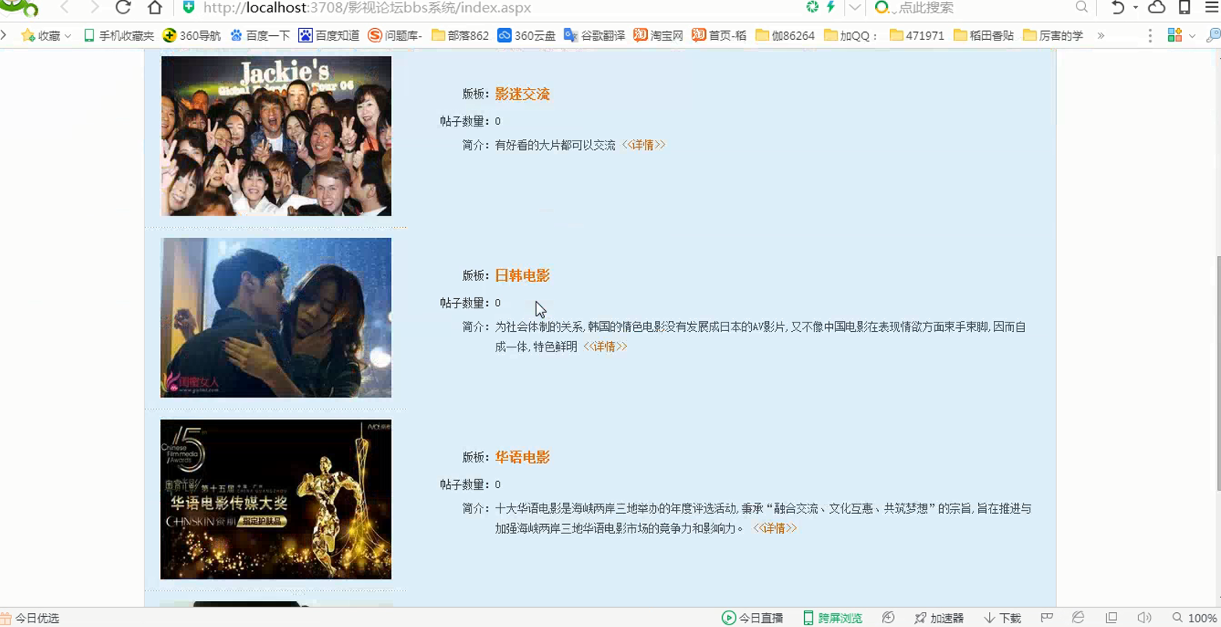Open the 日韩电影 board link
The height and width of the screenshot is (627, 1221).
522,276
